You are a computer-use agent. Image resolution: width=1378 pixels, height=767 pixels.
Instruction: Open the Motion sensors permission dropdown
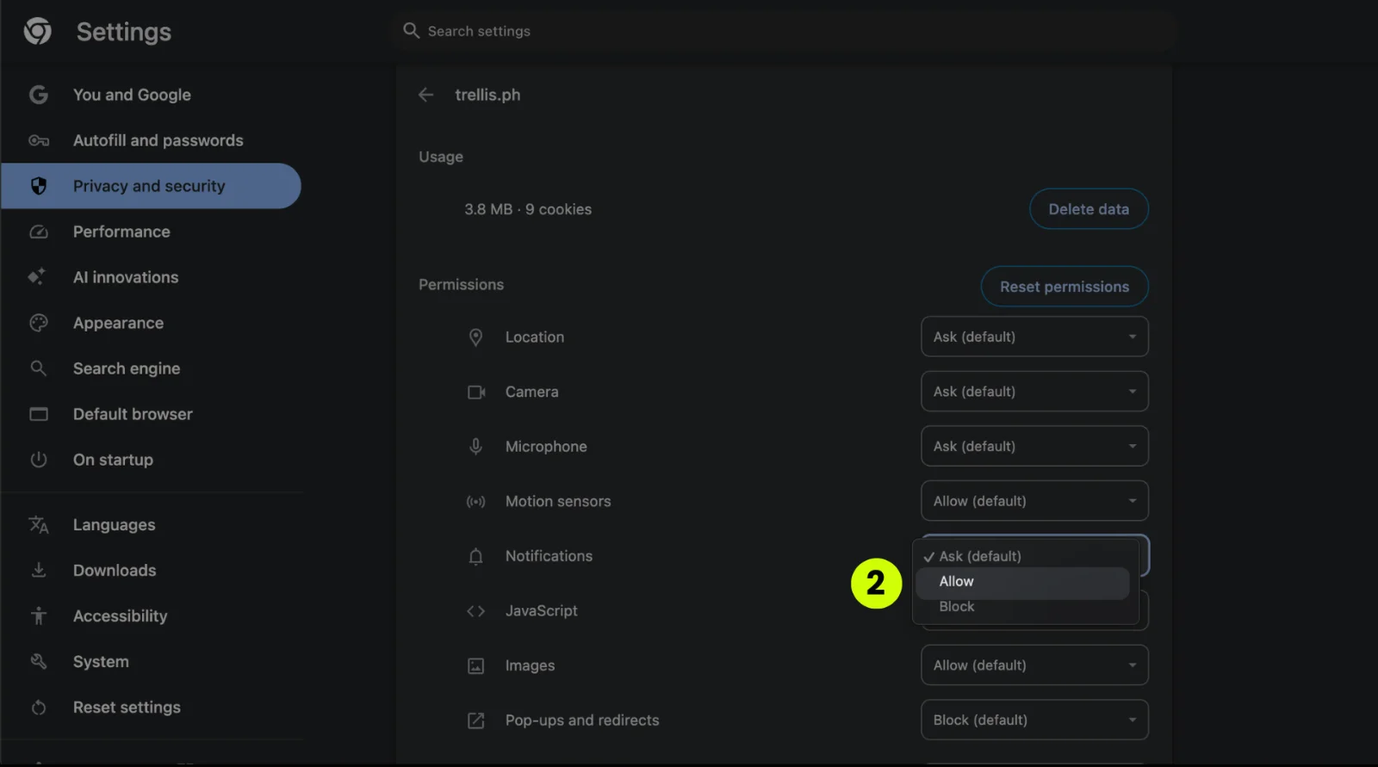pos(1034,501)
